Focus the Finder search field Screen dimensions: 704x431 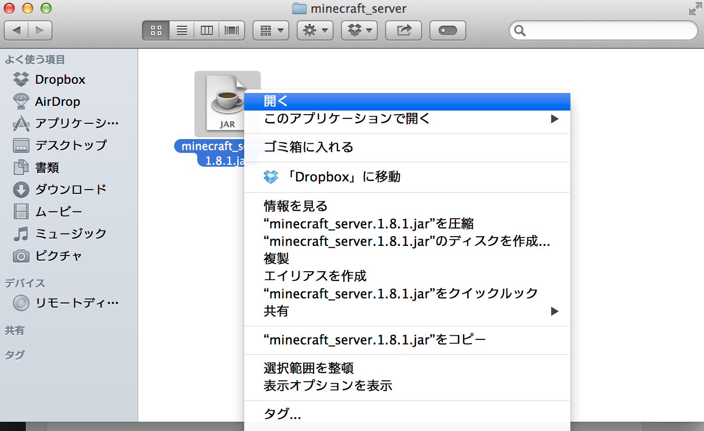click(x=604, y=30)
